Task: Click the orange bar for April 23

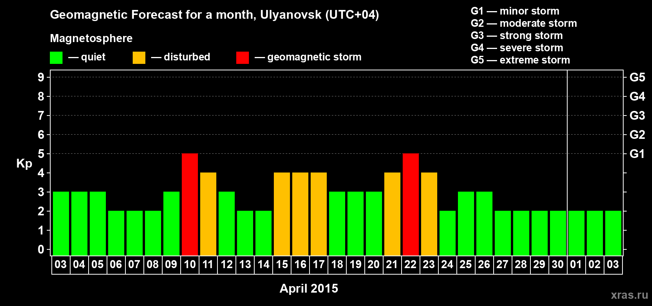Action: point(429,214)
